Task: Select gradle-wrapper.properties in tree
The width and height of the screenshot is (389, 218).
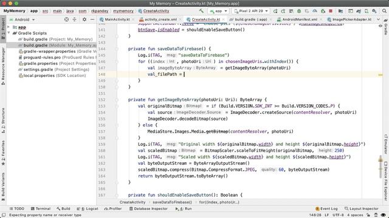Action: [x=57, y=51]
